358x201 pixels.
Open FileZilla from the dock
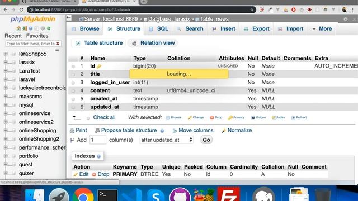click(x=229, y=194)
